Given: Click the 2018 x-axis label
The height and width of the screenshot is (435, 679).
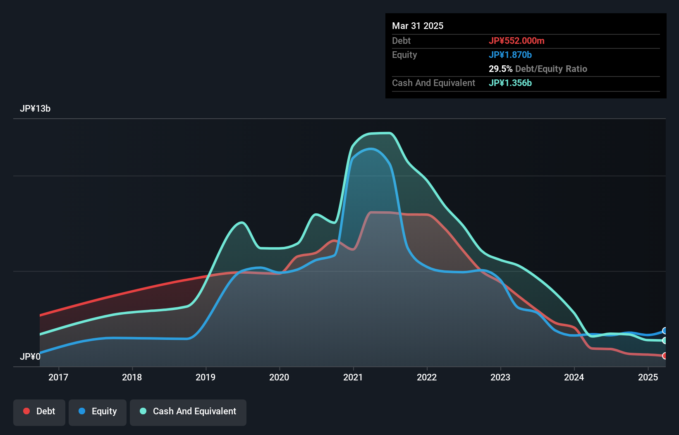Looking at the screenshot, I should [132, 377].
